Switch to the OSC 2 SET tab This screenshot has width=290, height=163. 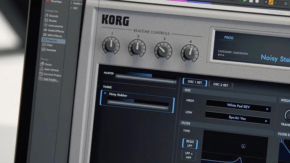pyautogui.click(x=221, y=85)
